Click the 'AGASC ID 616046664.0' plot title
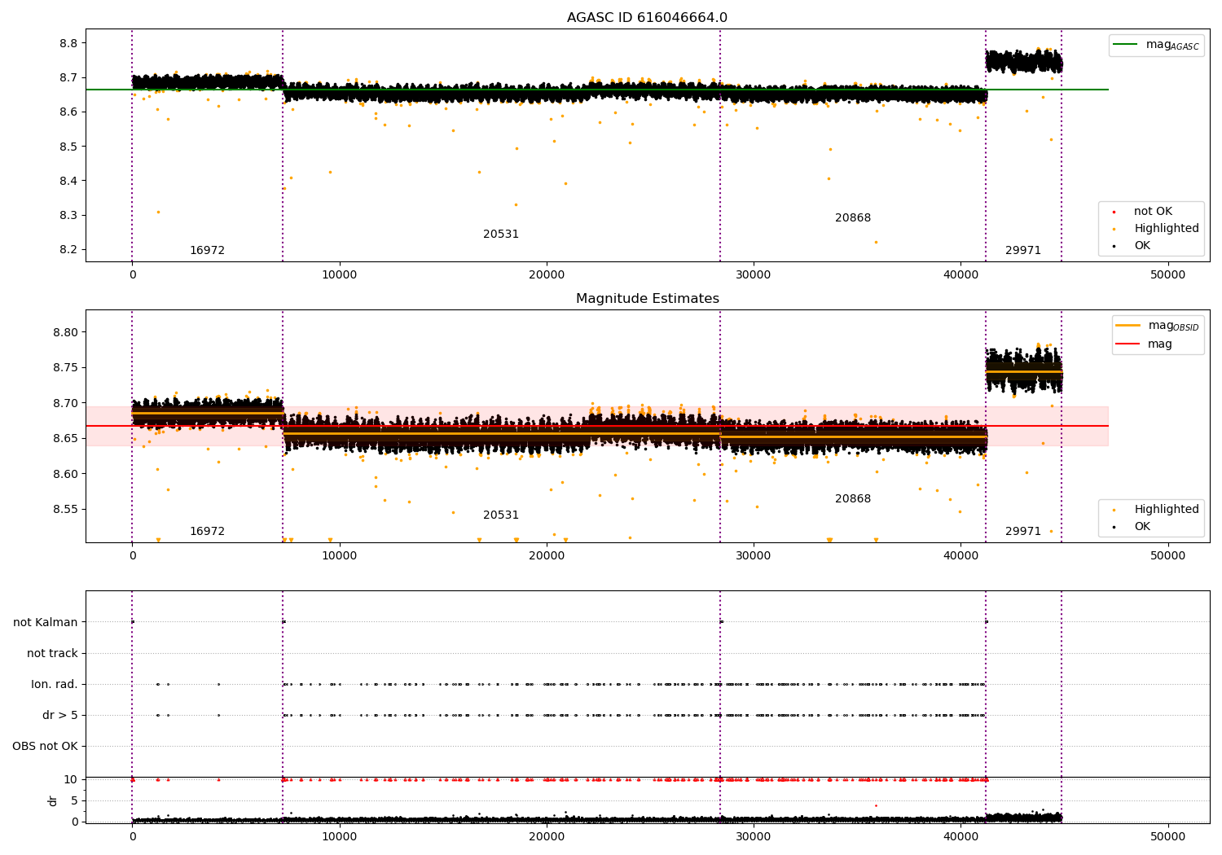Screen dimensions: 1222x855 647,18
